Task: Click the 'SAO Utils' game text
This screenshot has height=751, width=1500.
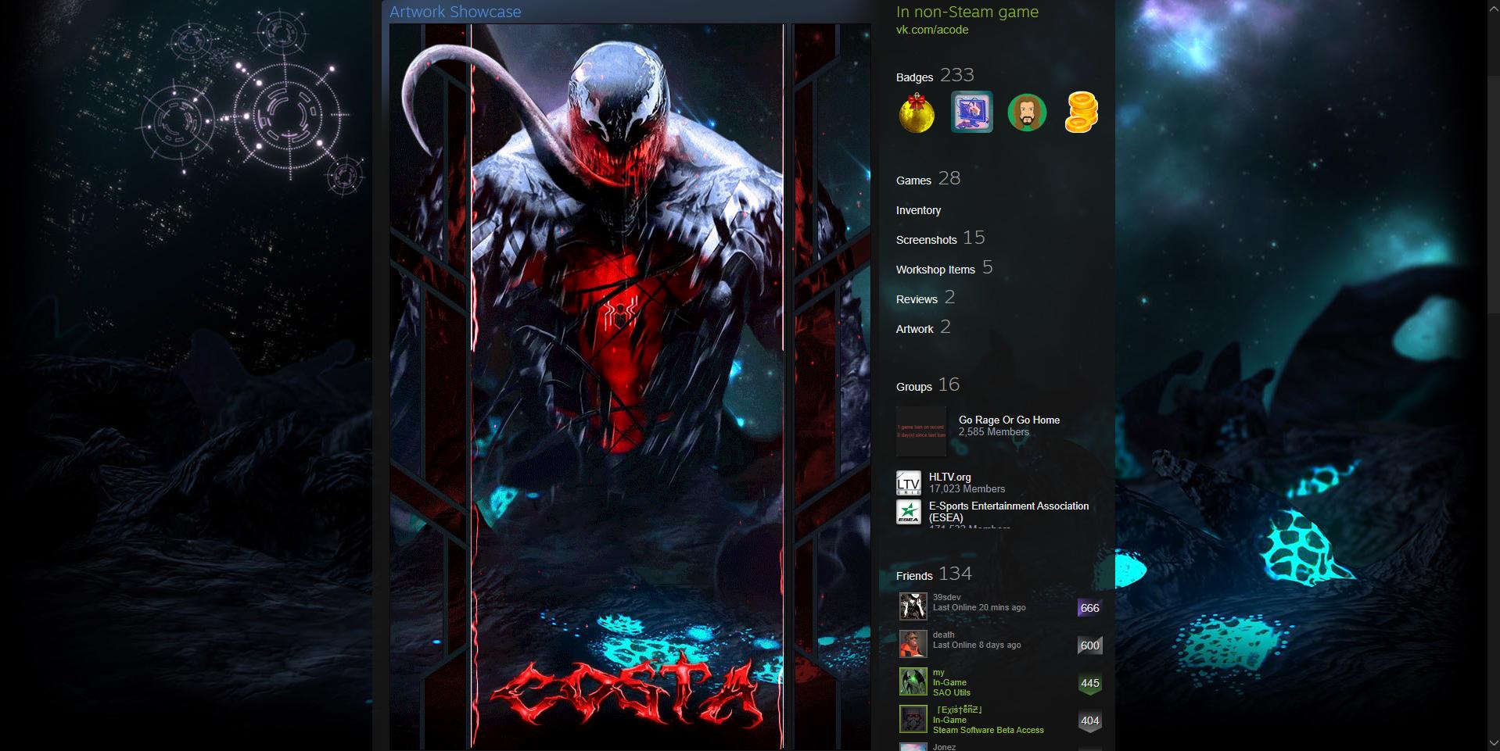Action: coord(952,692)
